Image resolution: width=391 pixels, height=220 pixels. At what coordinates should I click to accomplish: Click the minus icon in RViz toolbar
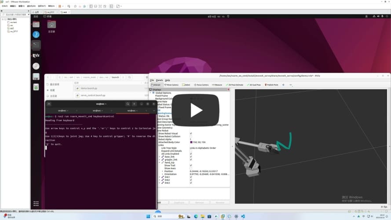291,85
